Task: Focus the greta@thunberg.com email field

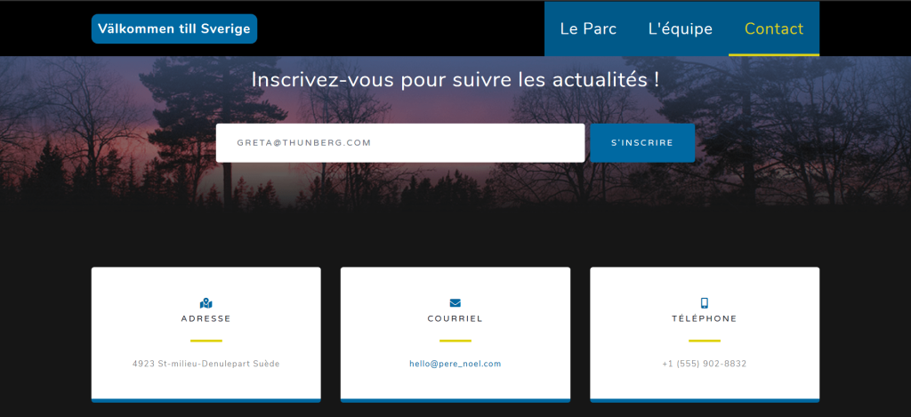Action: tap(400, 143)
